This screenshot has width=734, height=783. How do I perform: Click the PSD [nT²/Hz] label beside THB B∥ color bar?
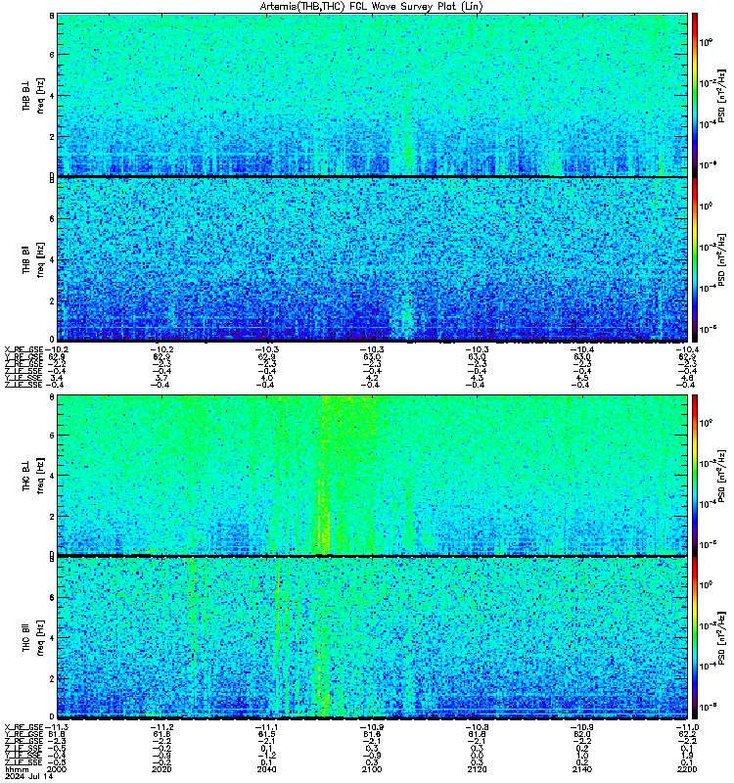point(722,259)
